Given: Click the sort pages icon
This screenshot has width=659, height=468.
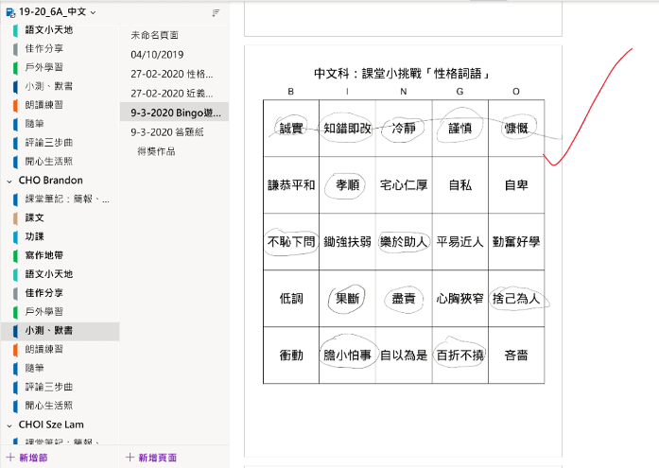Looking at the screenshot, I should (216, 12).
